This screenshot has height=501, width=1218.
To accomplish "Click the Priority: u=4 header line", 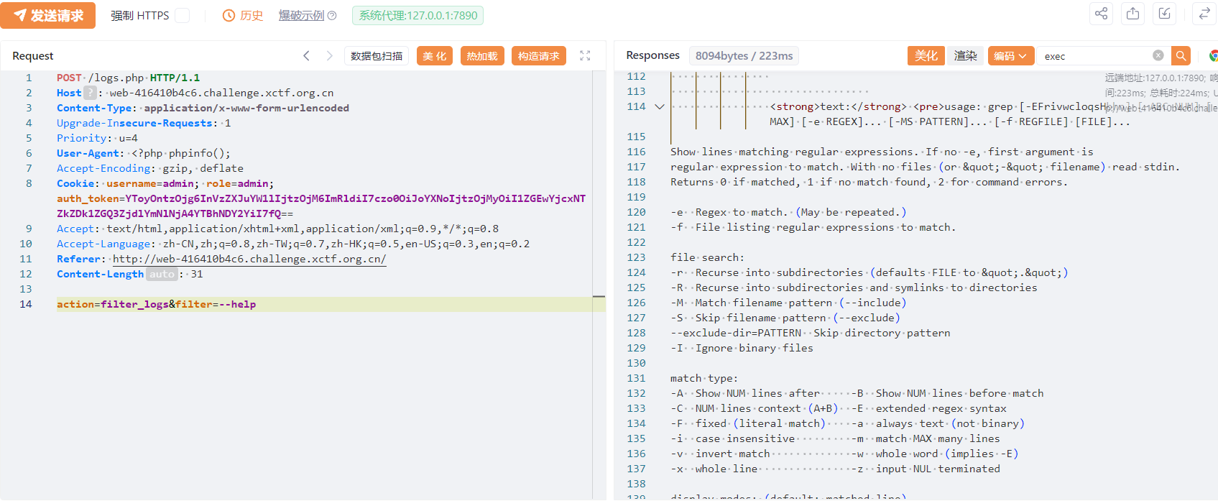I will point(97,138).
